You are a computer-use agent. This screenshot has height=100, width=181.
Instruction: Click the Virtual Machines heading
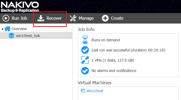pyautogui.click(x=95, y=83)
